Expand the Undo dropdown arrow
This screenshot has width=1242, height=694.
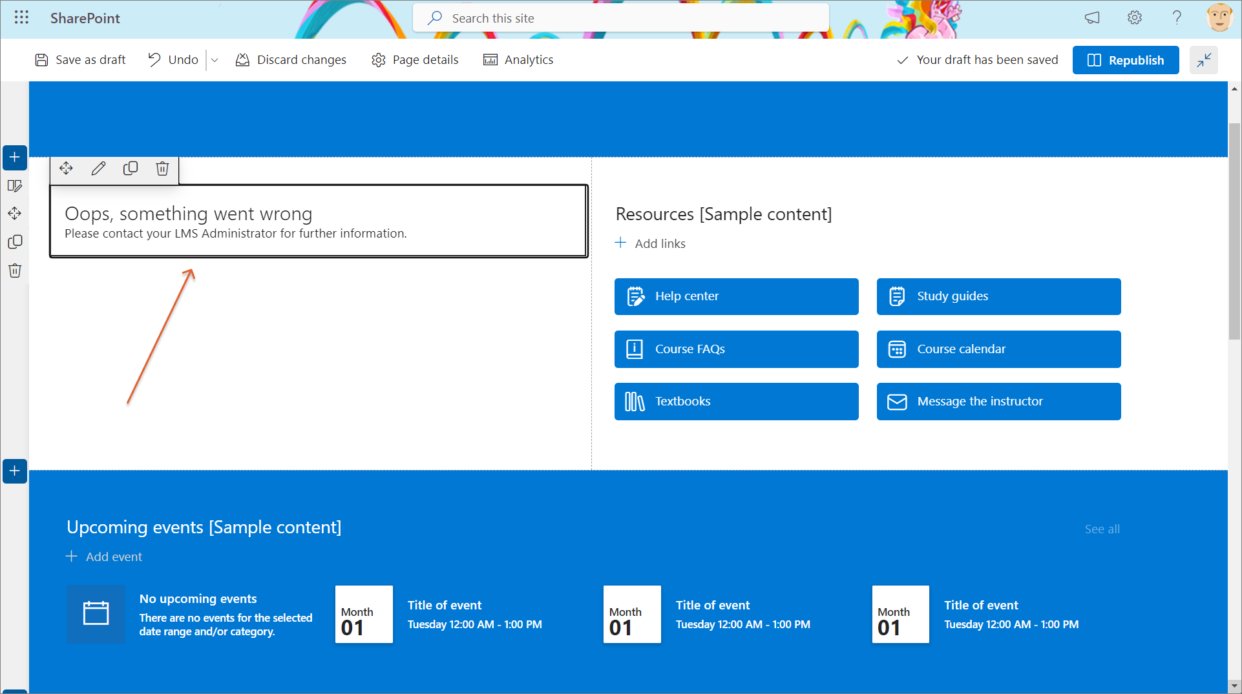(x=215, y=60)
